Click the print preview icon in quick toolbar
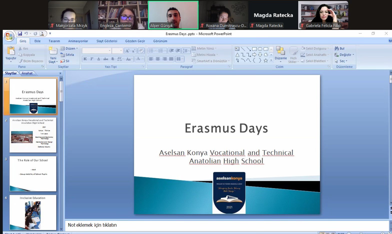 click(x=42, y=34)
